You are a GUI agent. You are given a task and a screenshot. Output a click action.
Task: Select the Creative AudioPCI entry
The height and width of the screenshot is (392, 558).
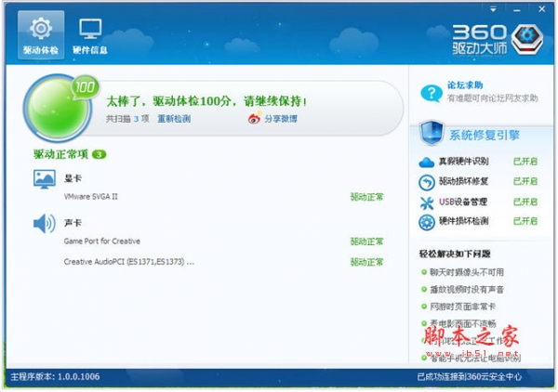129,262
